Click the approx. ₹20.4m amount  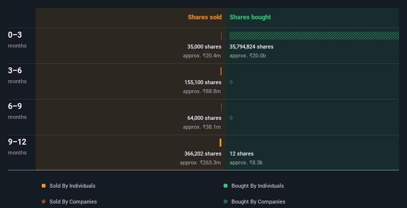(x=202, y=55)
